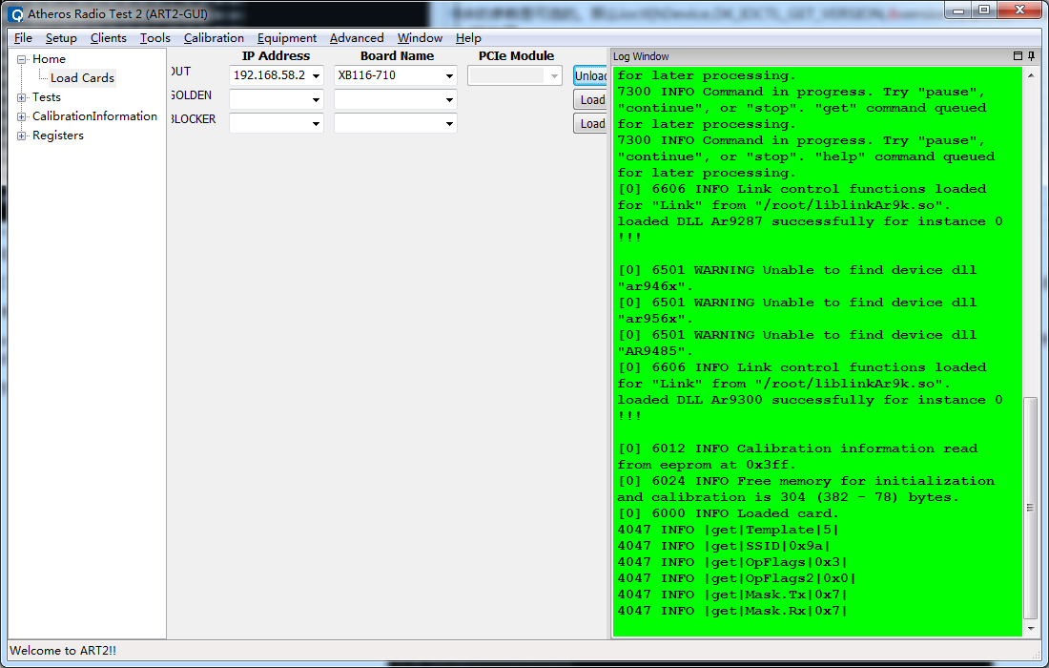
Task: Click the log line containing "ar946x"
Action: pyautogui.click(x=655, y=286)
